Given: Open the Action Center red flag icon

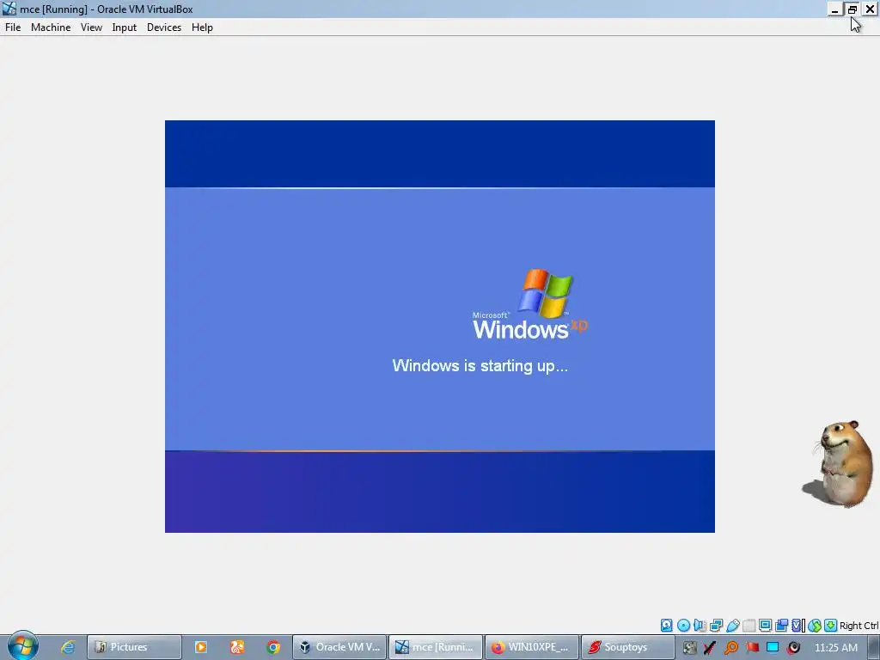Looking at the screenshot, I should (x=752, y=648).
